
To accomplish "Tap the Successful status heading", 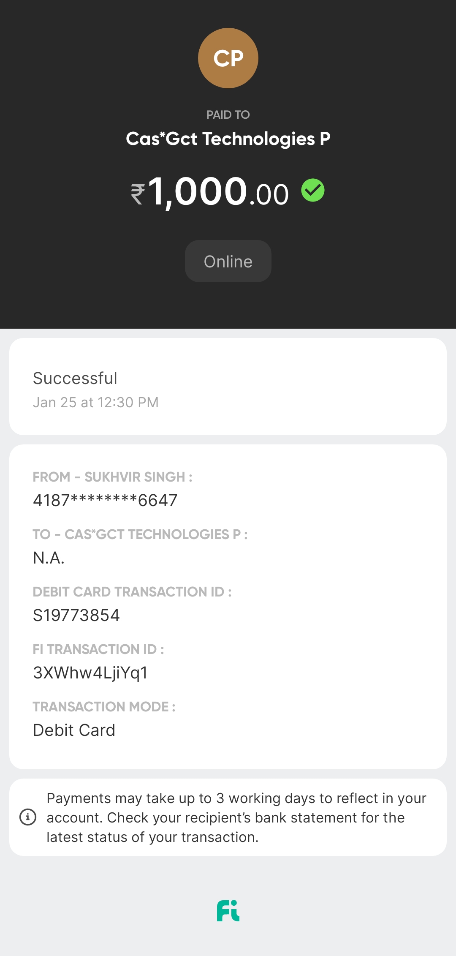I will coord(75,378).
